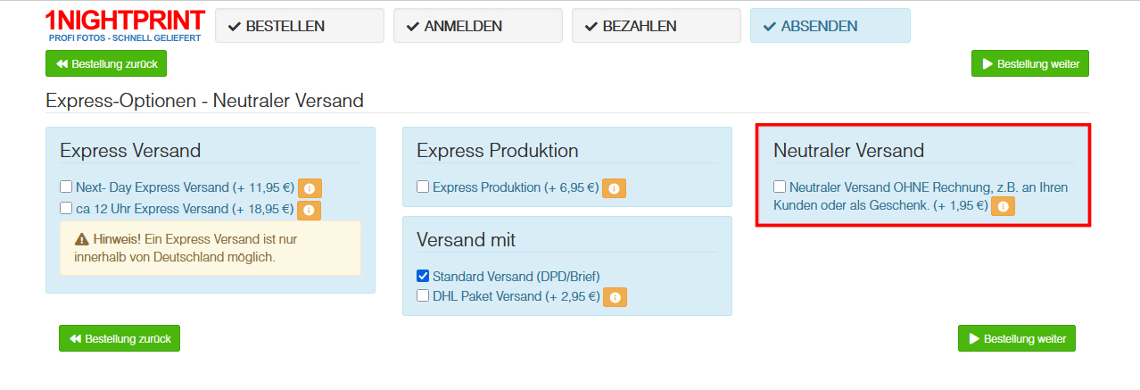Show info icon beside Express Produktion
This screenshot has height=390, width=1140.
(614, 188)
